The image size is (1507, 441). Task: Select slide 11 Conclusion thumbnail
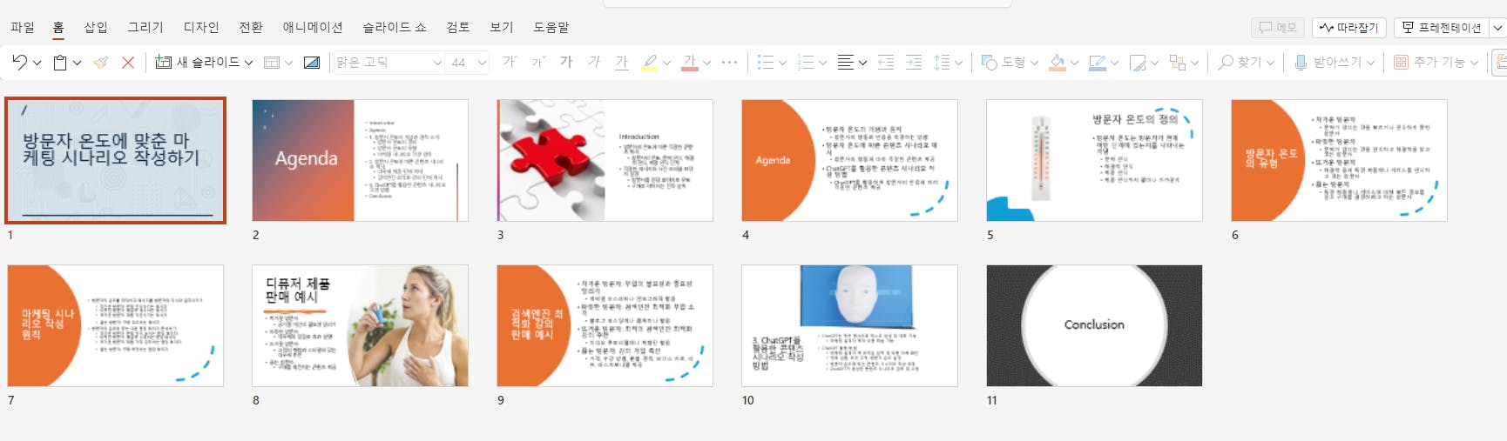pos(1094,325)
